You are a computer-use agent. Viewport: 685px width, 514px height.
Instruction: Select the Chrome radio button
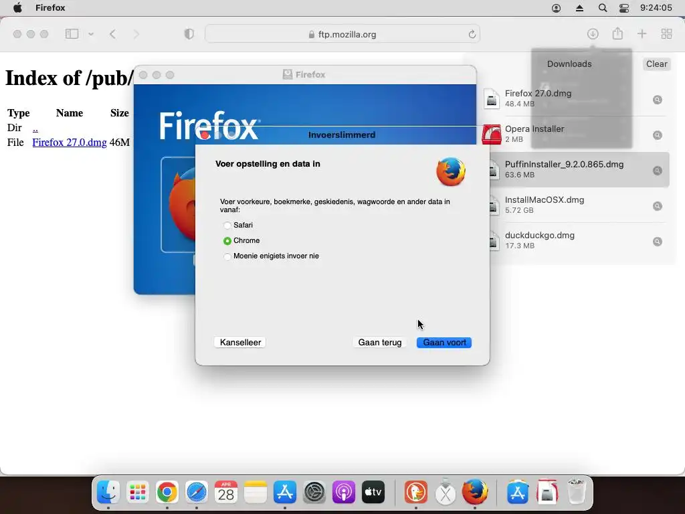coord(227,241)
